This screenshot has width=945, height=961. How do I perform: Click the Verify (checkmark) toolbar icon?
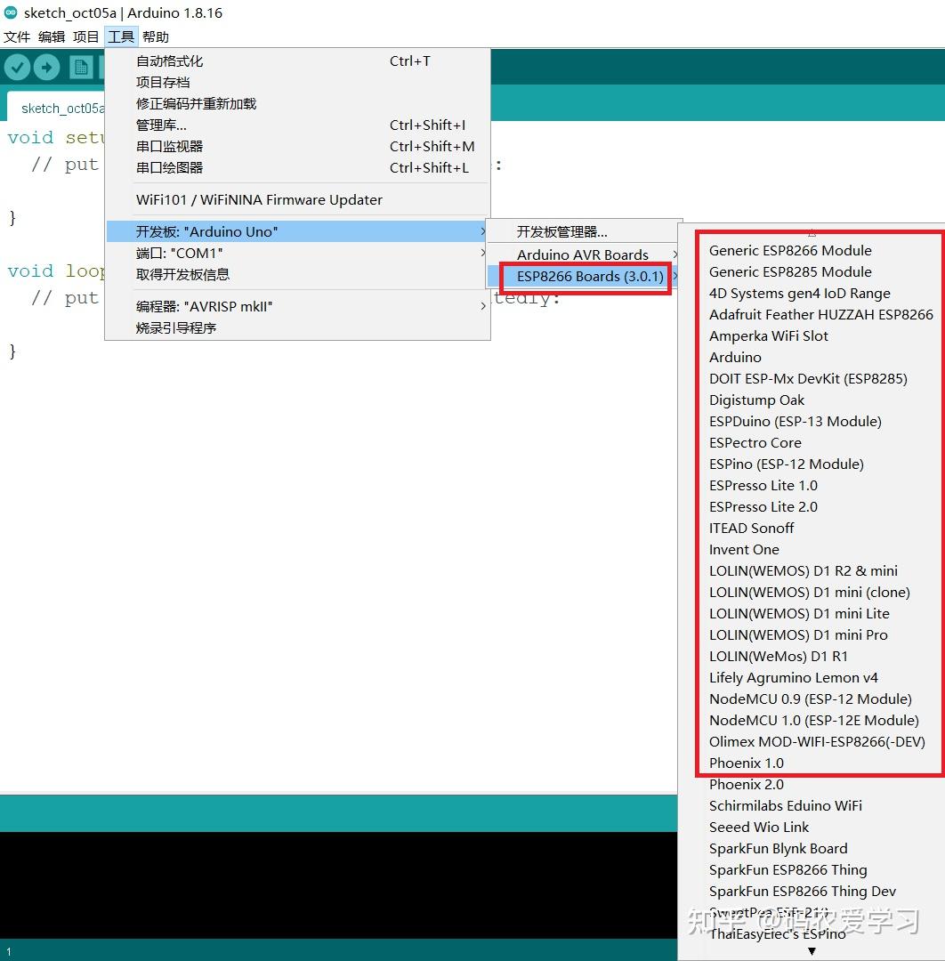click(18, 67)
